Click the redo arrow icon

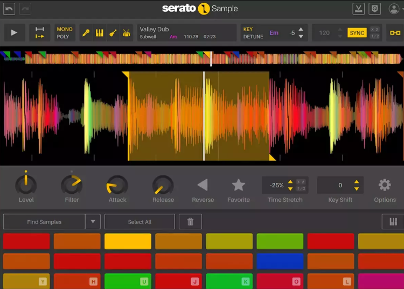pos(25,9)
